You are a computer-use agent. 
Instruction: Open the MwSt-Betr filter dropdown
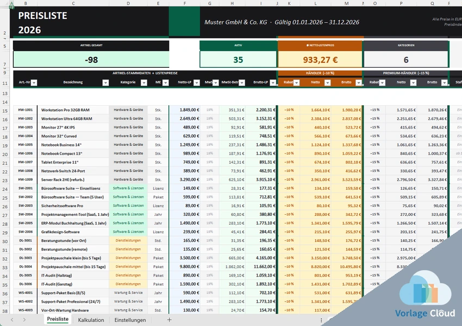(242, 82)
